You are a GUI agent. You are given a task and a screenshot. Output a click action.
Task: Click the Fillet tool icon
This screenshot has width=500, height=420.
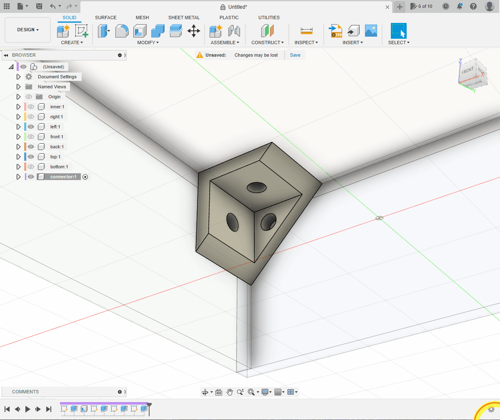122,31
